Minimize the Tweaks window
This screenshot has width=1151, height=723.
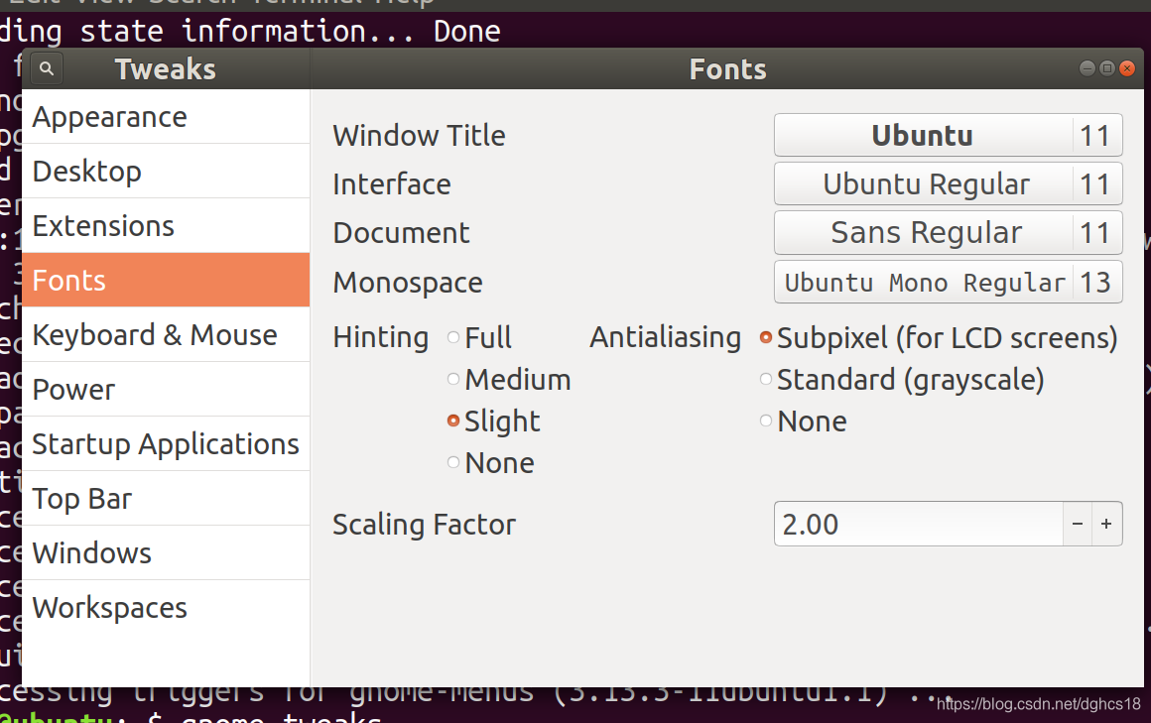(1087, 68)
